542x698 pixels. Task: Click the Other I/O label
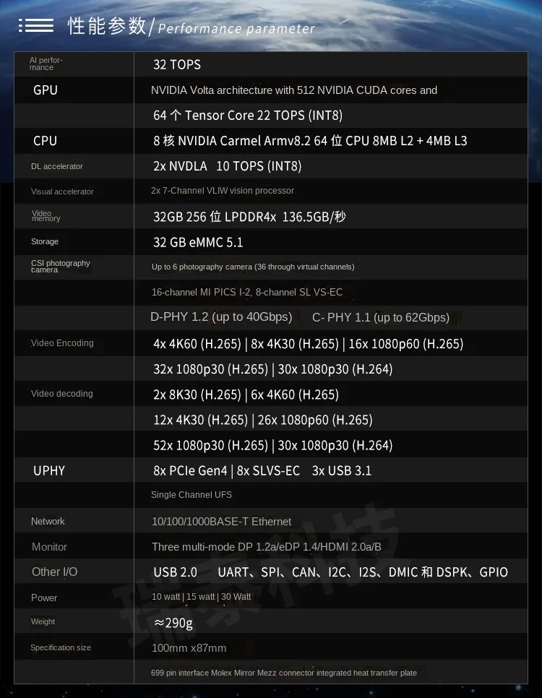55,572
